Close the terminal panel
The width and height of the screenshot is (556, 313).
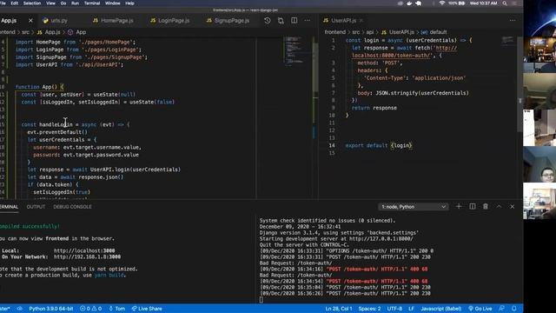click(x=512, y=207)
